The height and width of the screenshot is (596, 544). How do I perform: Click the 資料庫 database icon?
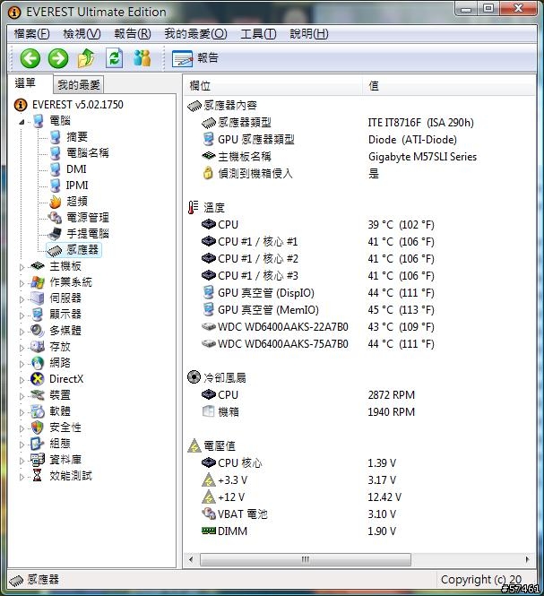coord(38,460)
